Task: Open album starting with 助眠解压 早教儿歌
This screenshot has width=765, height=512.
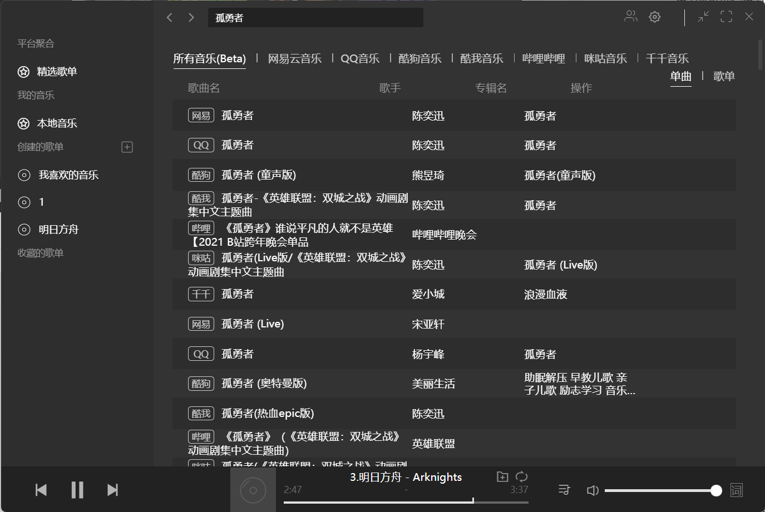Action: tap(579, 384)
